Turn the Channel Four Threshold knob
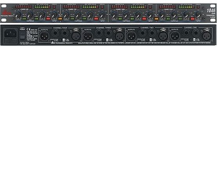 (162, 14)
